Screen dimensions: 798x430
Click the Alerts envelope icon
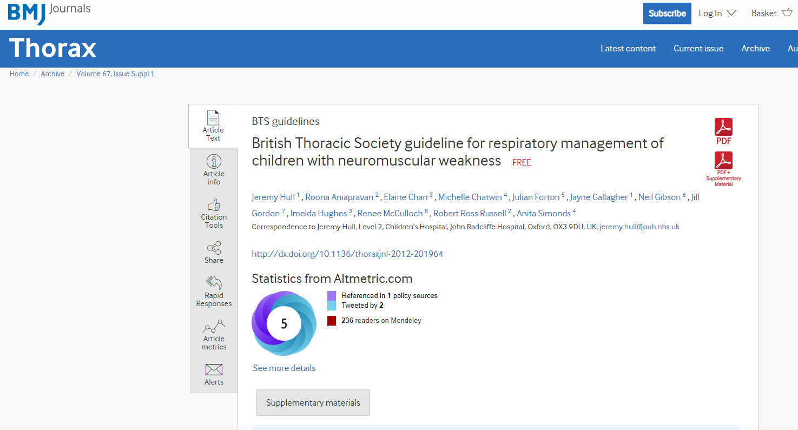point(214,370)
